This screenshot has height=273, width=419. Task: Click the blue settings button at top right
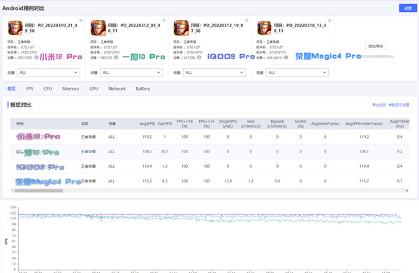(408, 8)
